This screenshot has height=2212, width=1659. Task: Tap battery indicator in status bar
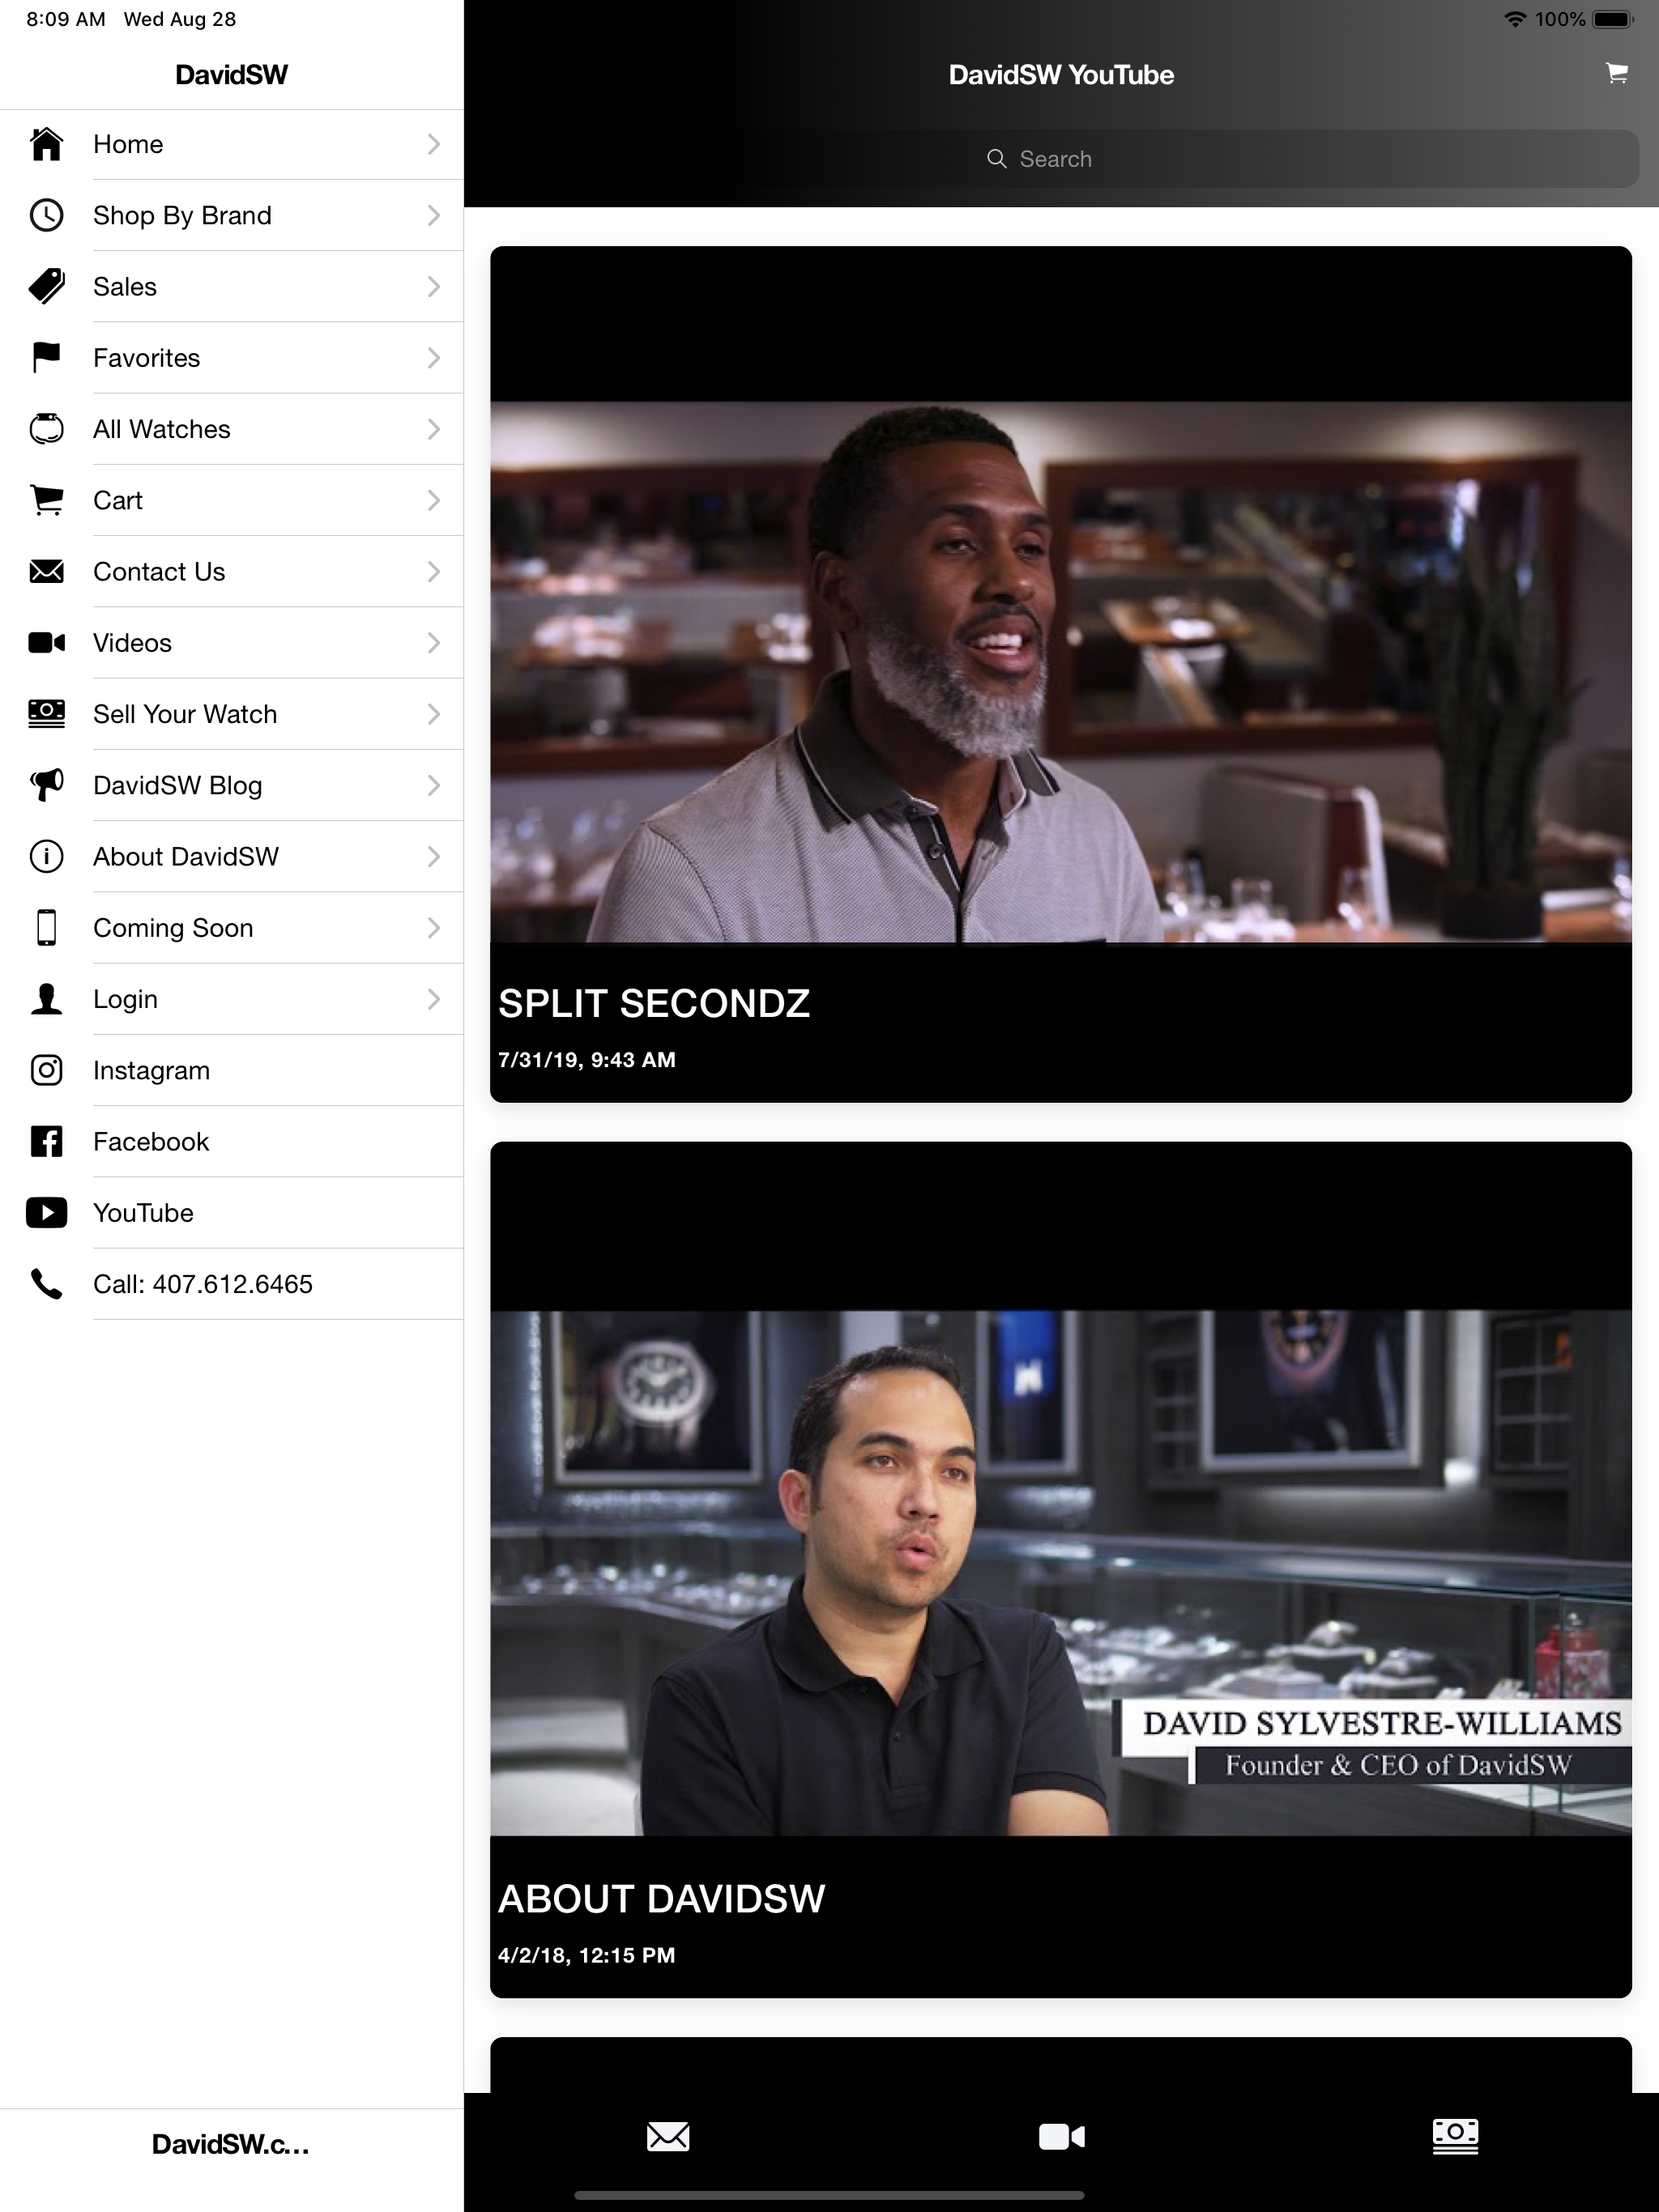point(1613,19)
